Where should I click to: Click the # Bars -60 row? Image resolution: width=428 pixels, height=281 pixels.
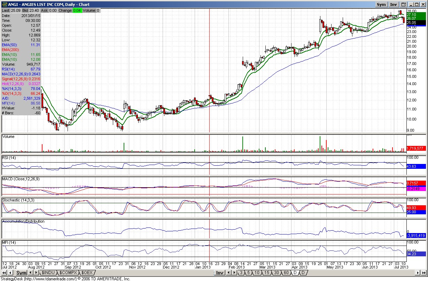[21, 113]
